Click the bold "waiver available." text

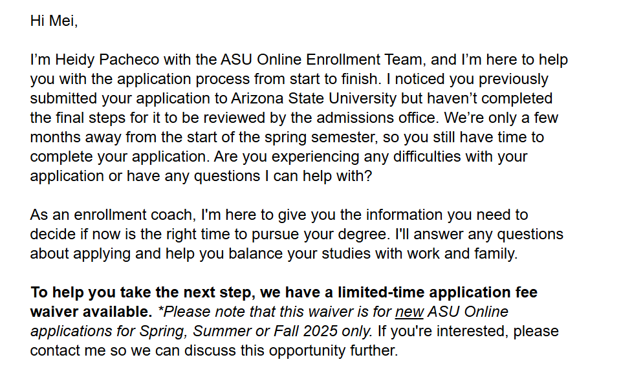point(91,312)
